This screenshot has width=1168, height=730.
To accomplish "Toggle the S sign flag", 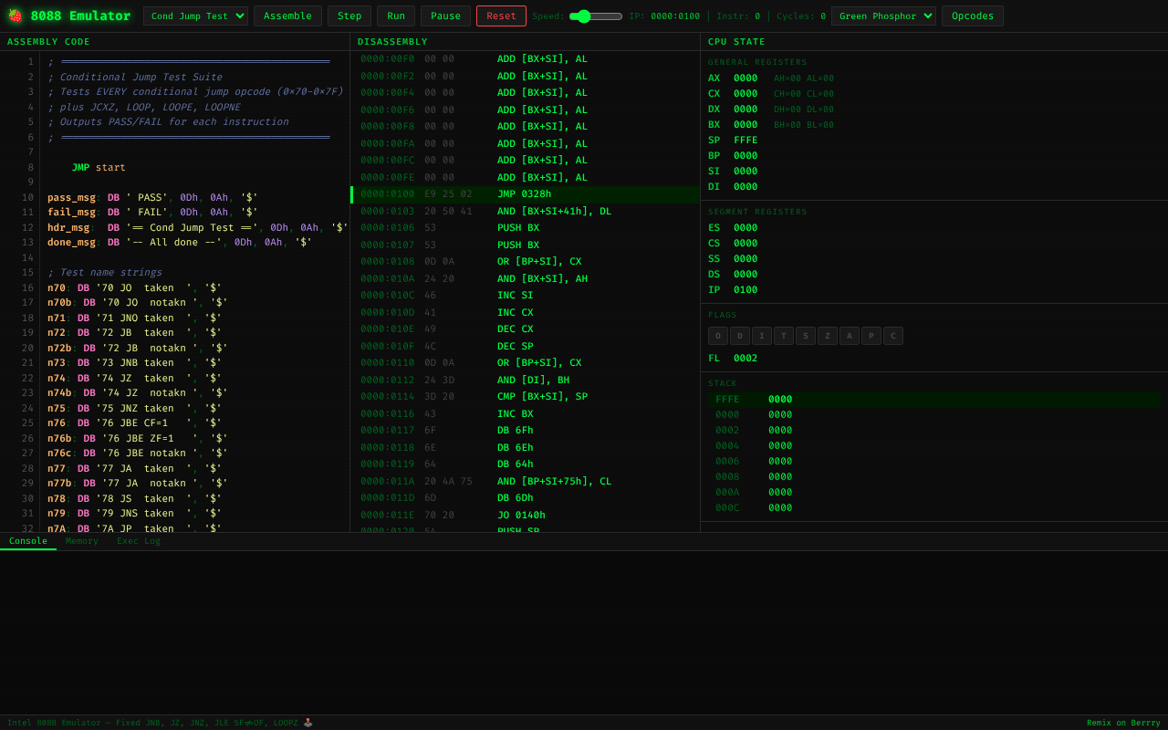I will 806,336.
